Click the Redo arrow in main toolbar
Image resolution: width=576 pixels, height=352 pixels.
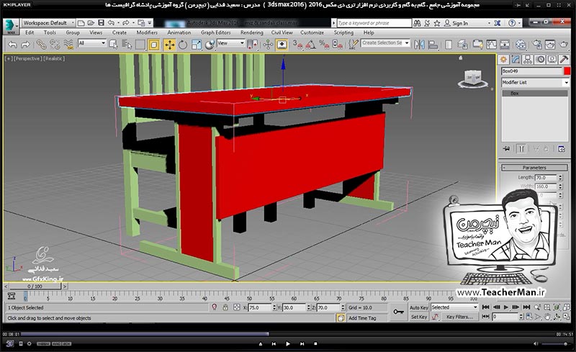[25, 45]
